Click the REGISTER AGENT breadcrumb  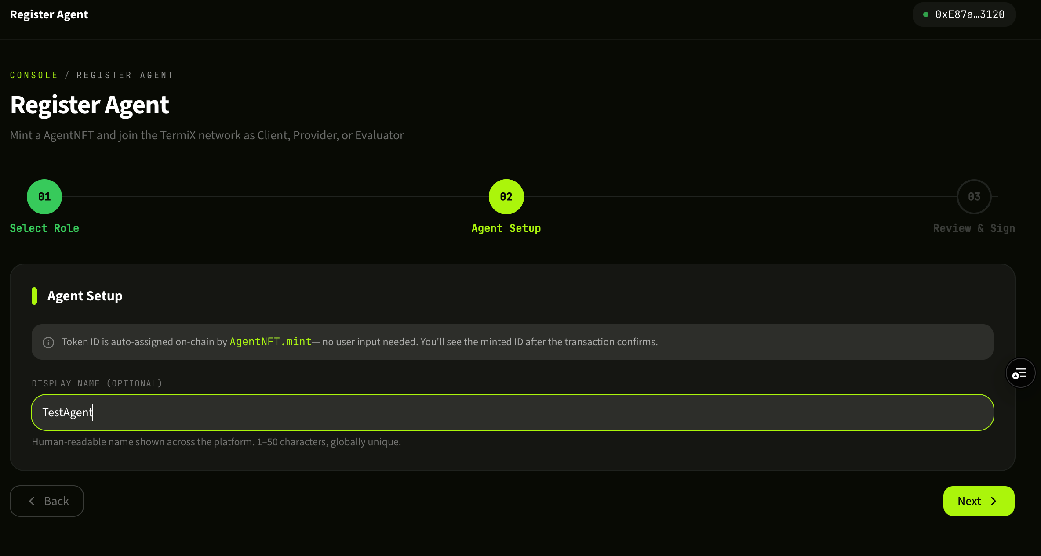[125, 75]
